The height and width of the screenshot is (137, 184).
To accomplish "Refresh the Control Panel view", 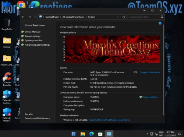I will click(124, 17).
